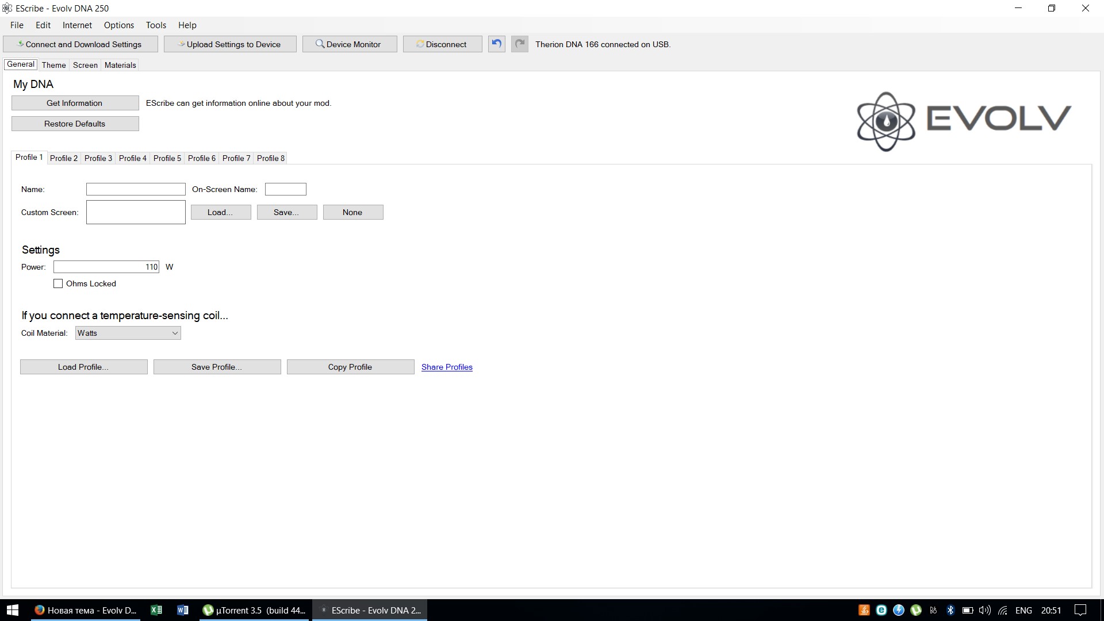Open the Tools menu
1104x621 pixels.
tap(156, 25)
